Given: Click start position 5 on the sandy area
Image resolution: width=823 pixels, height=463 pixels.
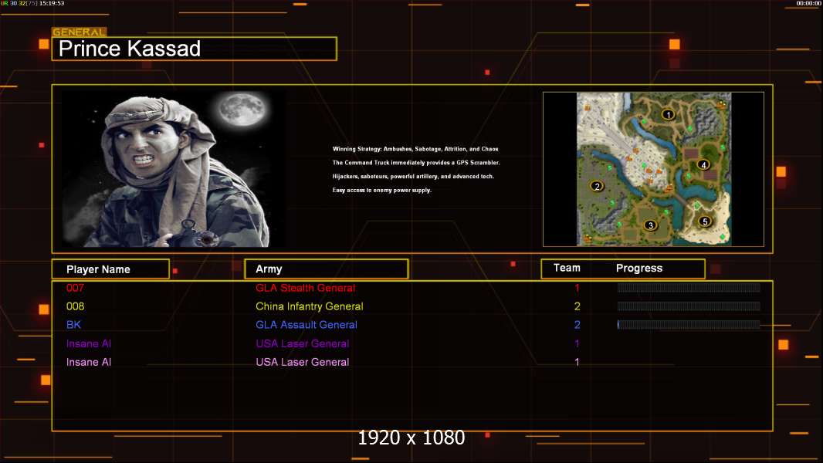Looking at the screenshot, I should click(x=704, y=221).
